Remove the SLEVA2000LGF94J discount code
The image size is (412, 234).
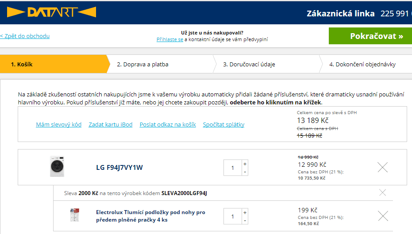pyautogui.click(x=382, y=193)
